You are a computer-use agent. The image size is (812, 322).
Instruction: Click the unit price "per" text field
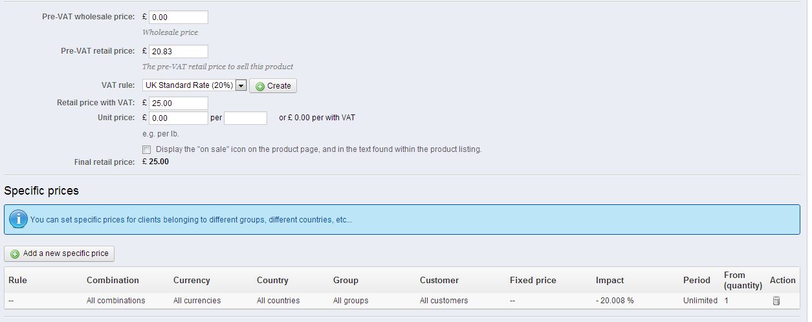[x=245, y=118]
